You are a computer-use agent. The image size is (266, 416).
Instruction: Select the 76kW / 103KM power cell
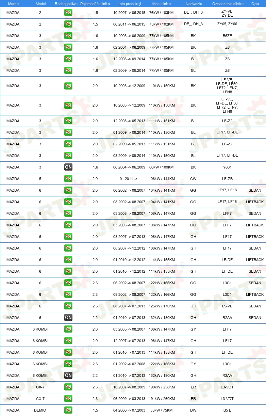(162, 13)
